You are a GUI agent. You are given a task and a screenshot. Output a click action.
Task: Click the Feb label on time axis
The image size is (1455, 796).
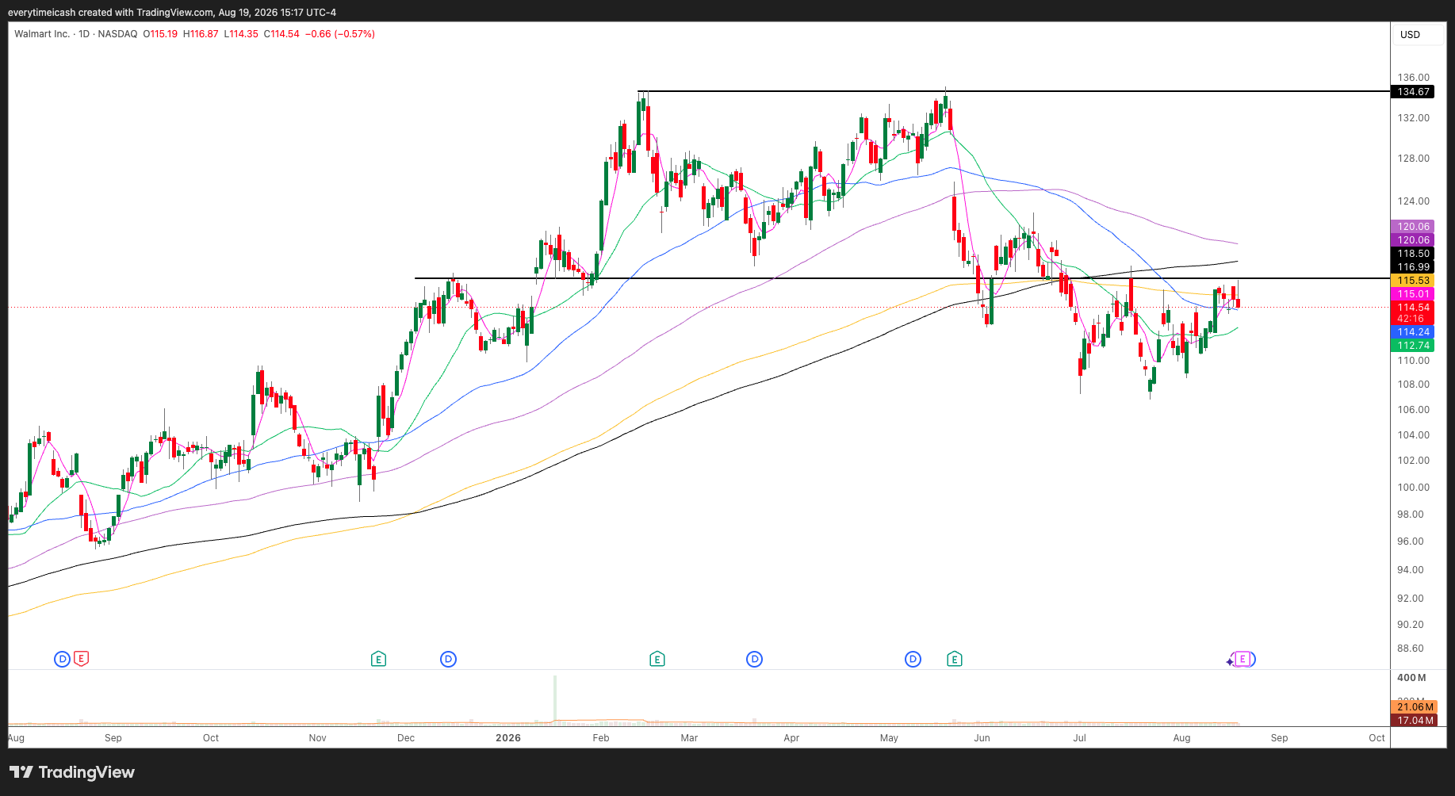click(x=601, y=738)
